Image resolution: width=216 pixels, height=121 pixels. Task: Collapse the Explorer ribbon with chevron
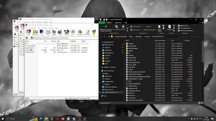point(200,23)
